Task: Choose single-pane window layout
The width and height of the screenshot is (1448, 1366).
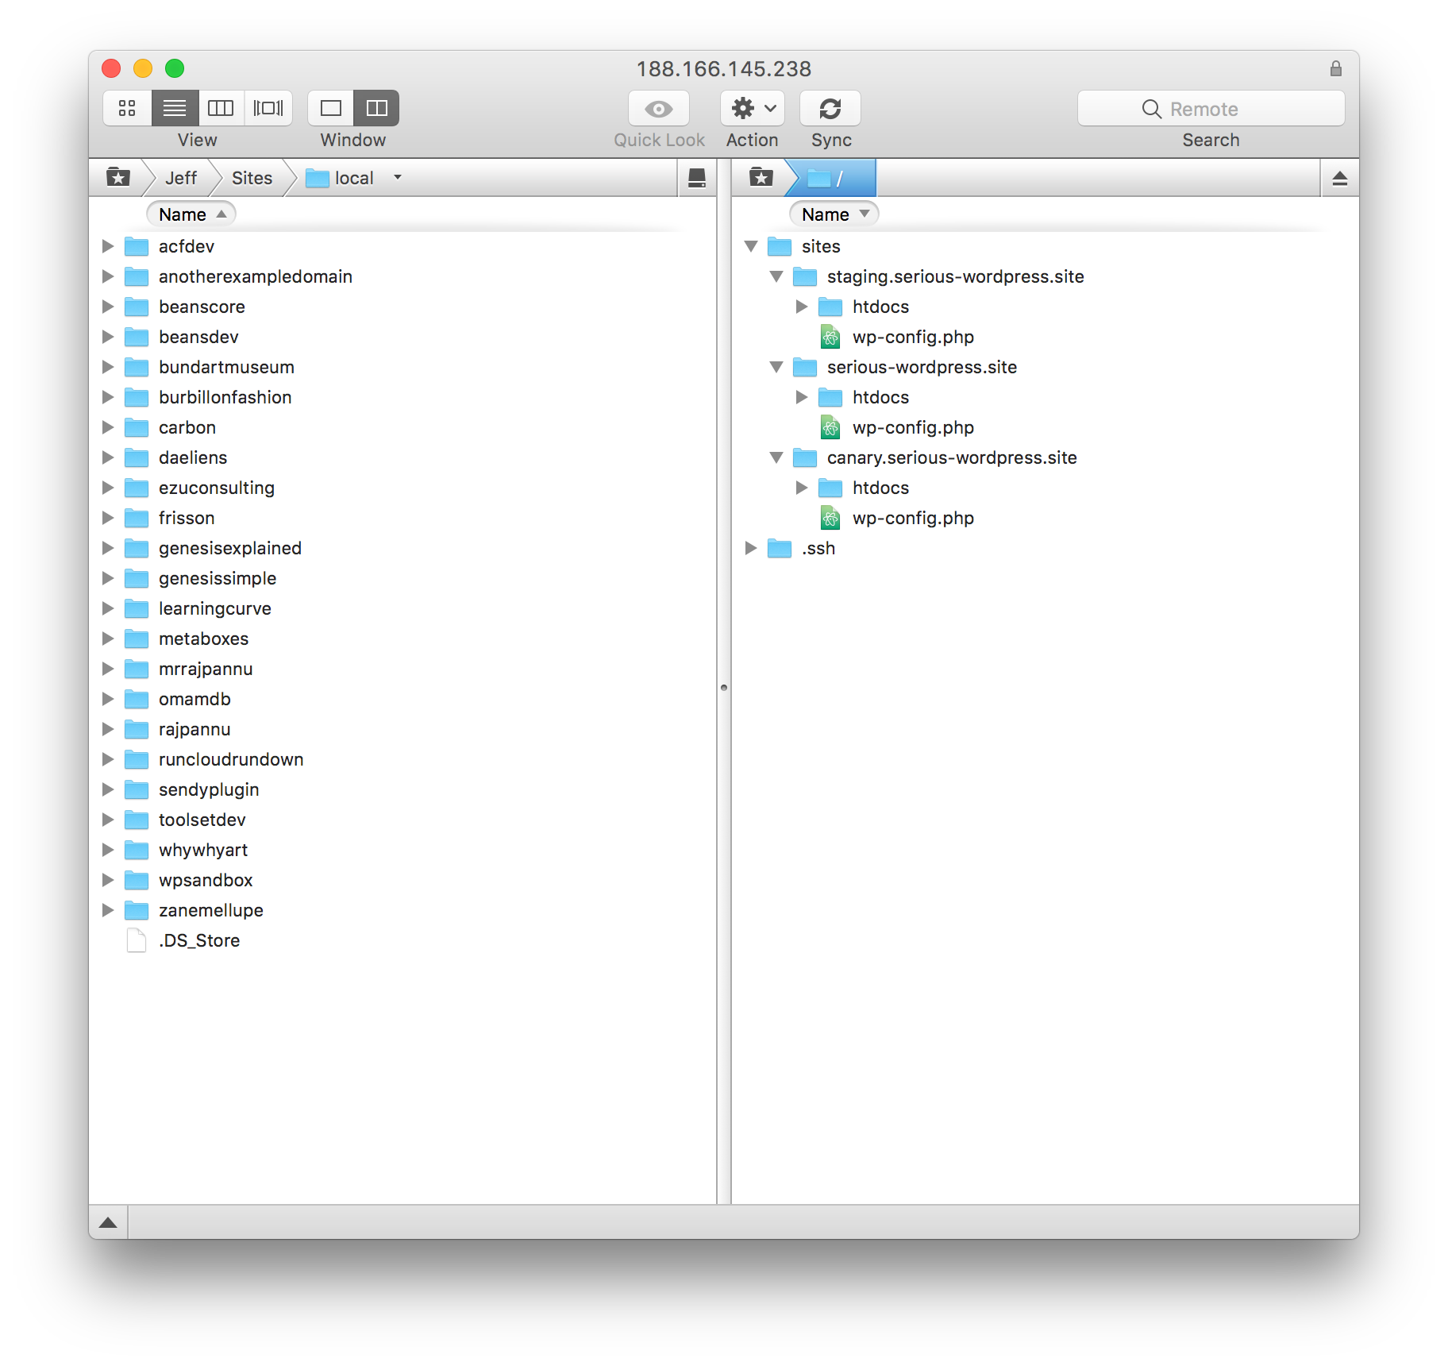Action: click(331, 108)
